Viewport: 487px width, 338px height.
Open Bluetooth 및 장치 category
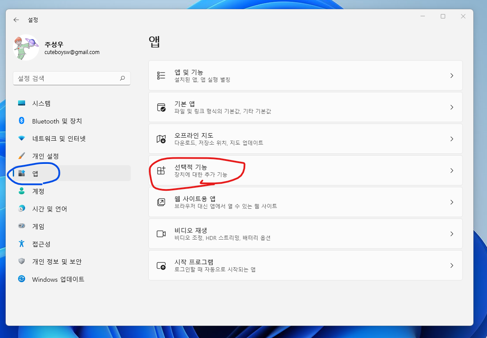tap(72, 121)
